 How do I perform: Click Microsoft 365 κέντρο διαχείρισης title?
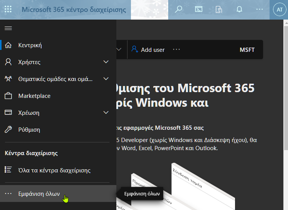pyautogui.click(x=74, y=10)
